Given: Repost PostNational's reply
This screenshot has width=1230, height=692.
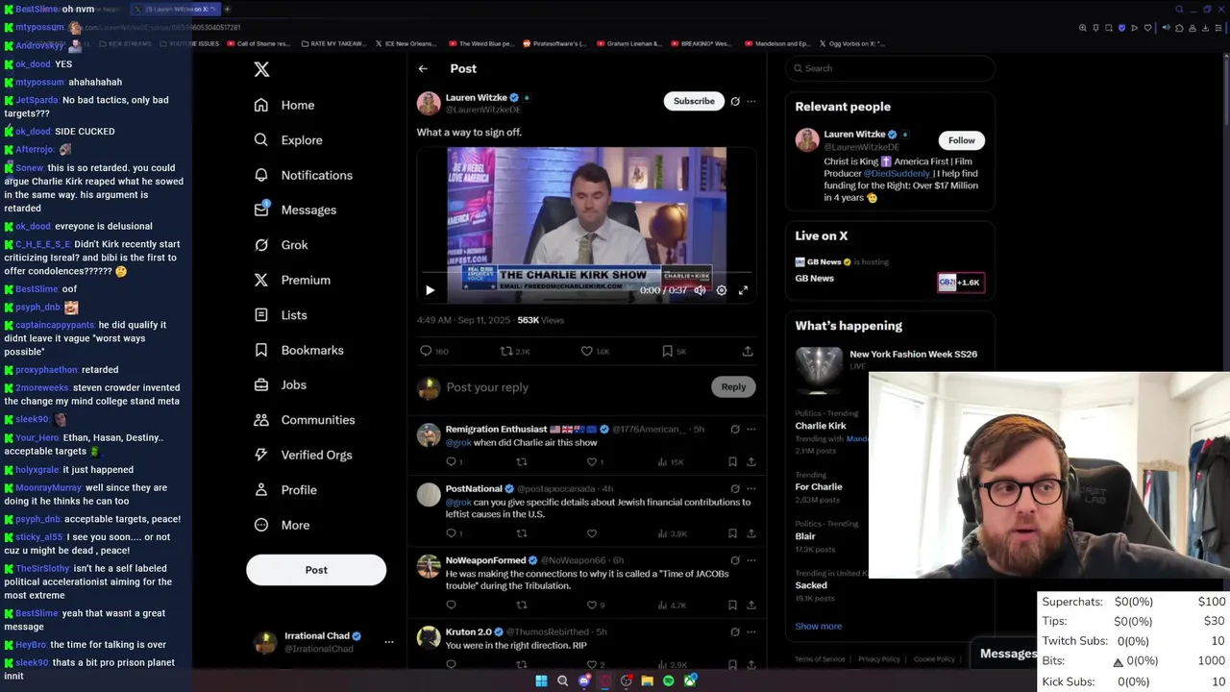Looking at the screenshot, I should pyautogui.click(x=522, y=533).
